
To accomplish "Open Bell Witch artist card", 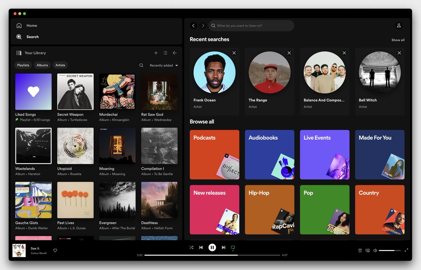I will coord(380,82).
